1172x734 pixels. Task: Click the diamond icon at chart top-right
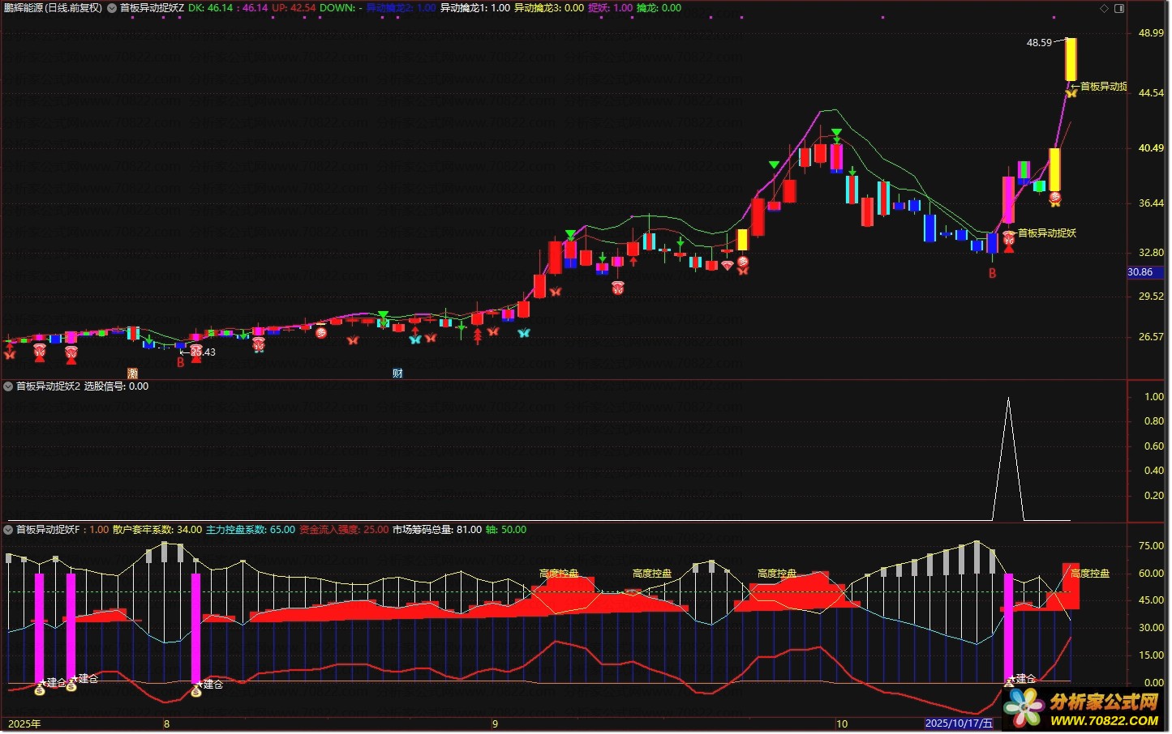[1104, 8]
